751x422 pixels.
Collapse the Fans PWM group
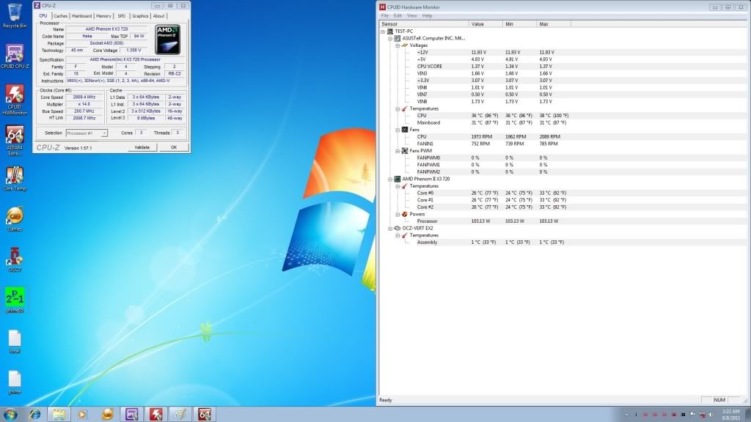click(398, 151)
